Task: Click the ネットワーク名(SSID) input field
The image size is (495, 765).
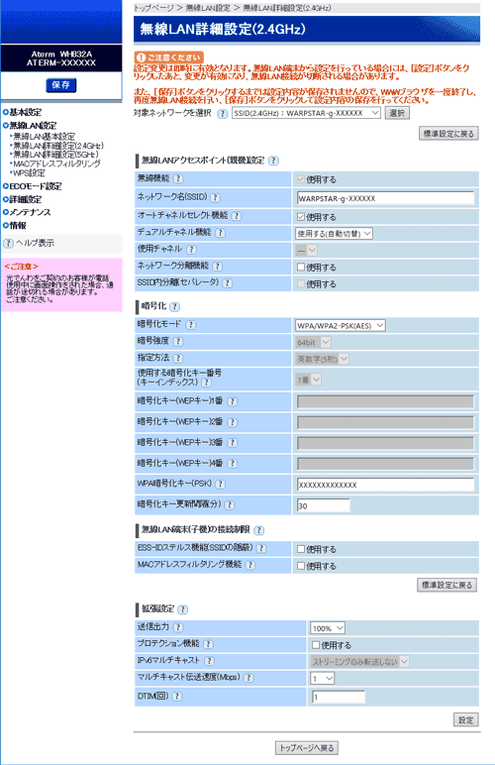Action: (x=385, y=198)
